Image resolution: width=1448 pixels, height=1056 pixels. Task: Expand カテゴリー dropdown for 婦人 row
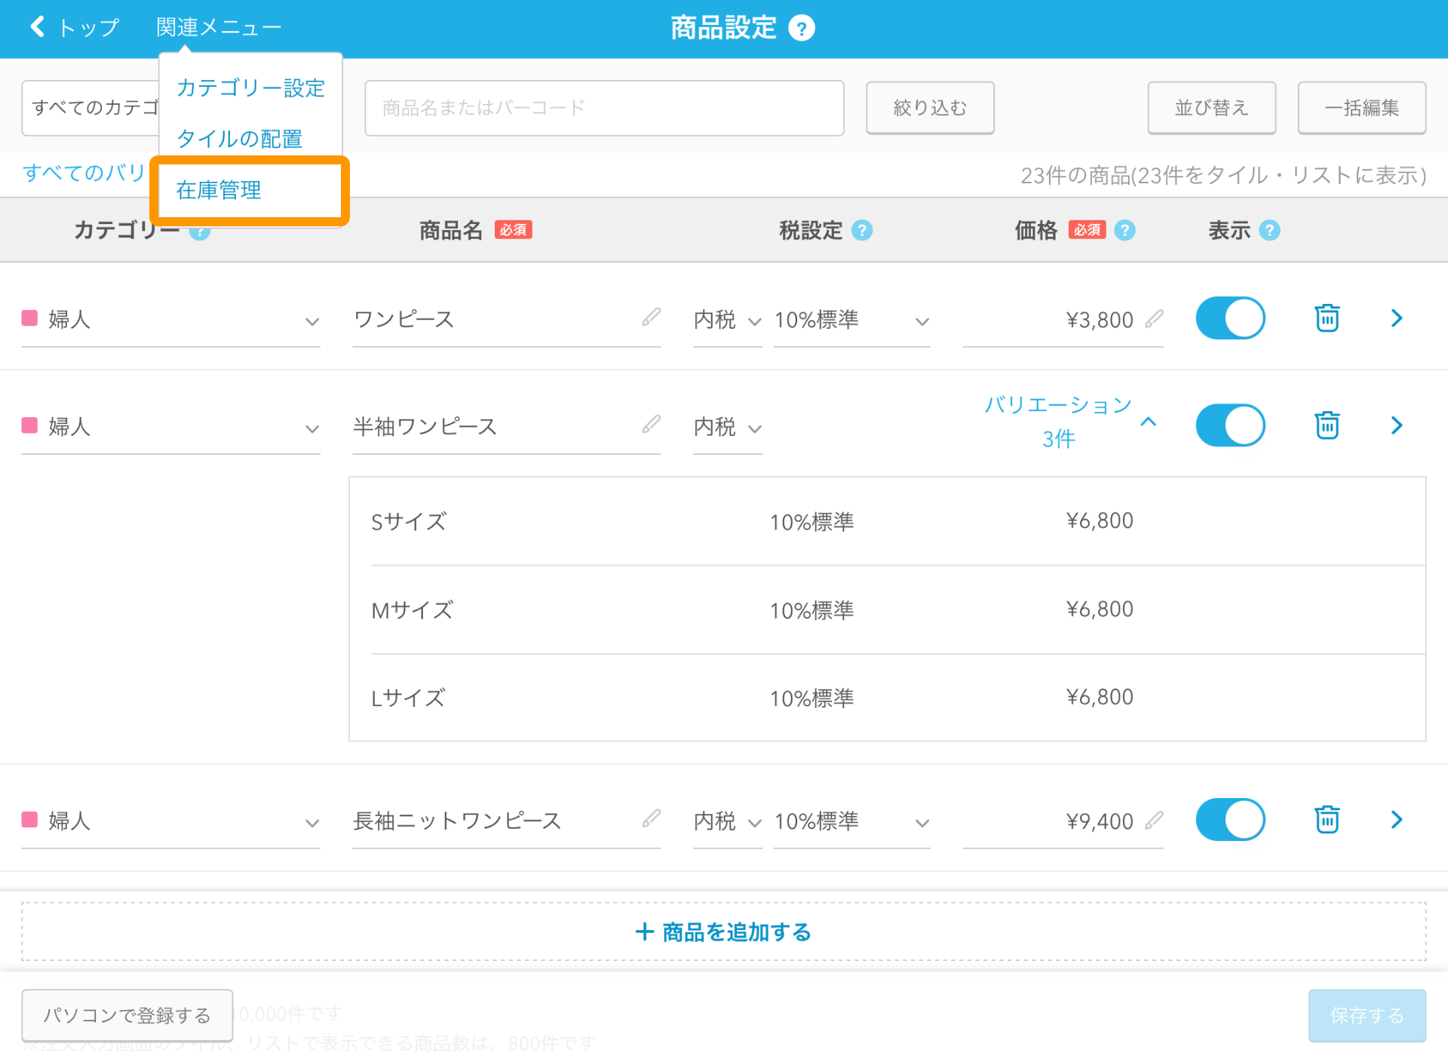312,318
